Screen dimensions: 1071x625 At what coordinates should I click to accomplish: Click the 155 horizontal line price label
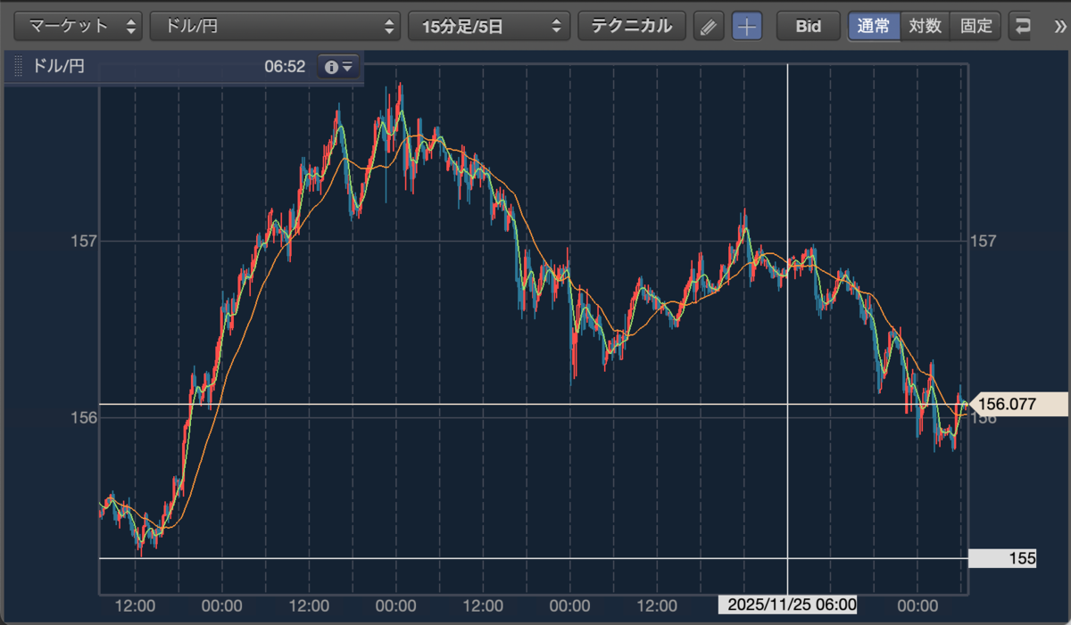pos(1002,559)
